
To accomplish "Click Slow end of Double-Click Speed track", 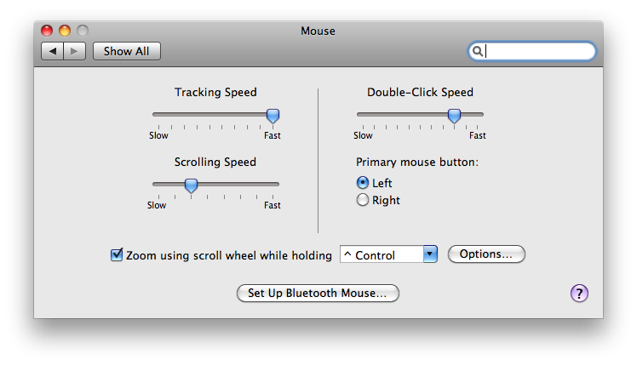I will click(x=363, y=115).
